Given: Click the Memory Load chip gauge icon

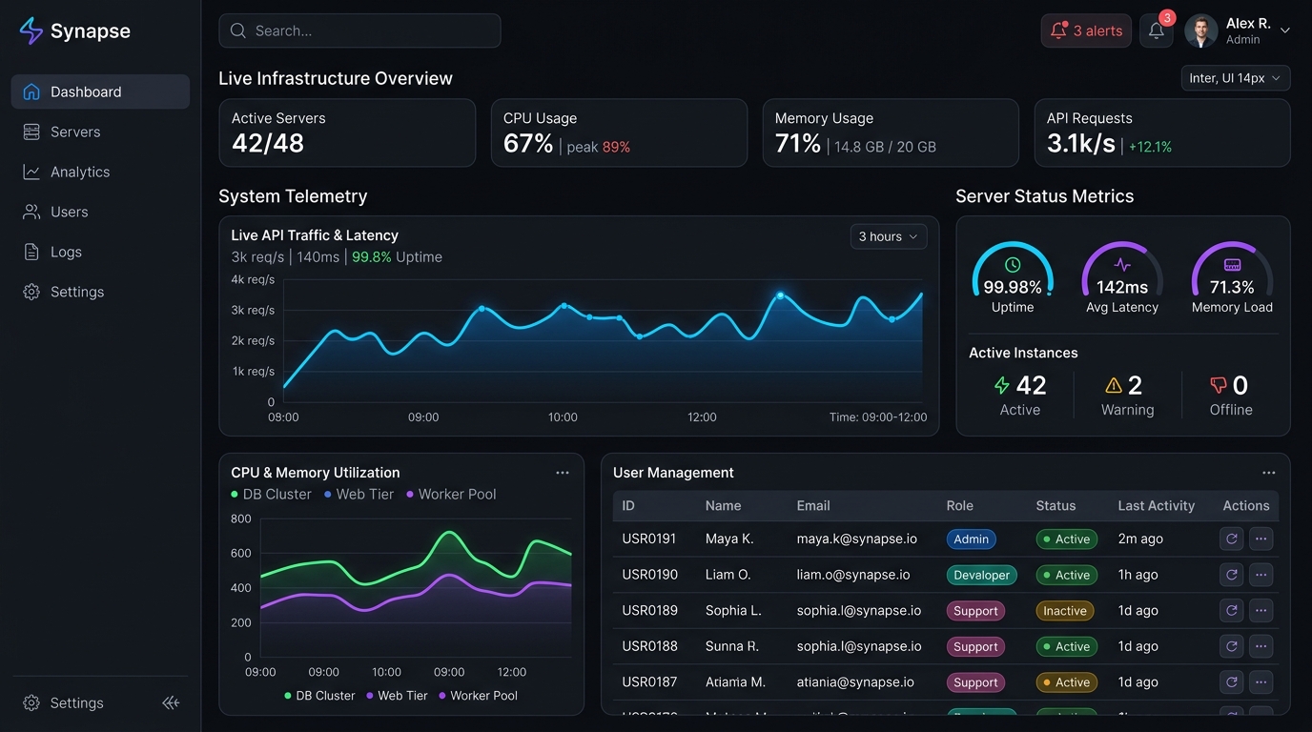Looking at the screenshot, I should coord(1232,265).
